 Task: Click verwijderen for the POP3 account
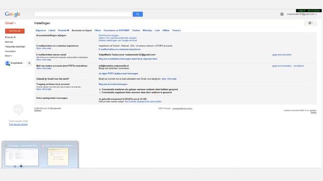pyautogui.click(x=299, y=66)
